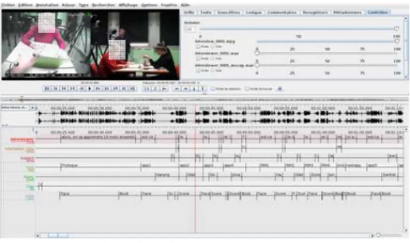Move to the annotation on the tier below
Viewport: 410px width, 243px height.
point(194,89)
